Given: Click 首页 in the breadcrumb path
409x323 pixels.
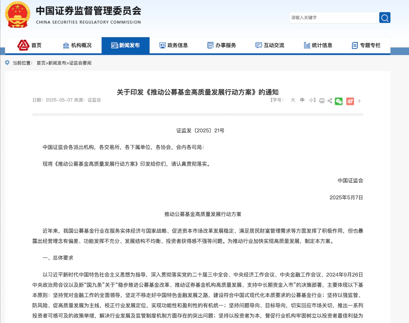Looking at the screenshot, I should pos(41,63).
